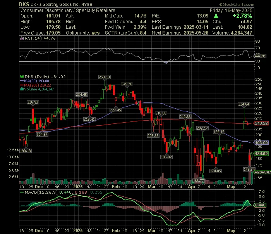Click the MA(50) 193.00 legend entry
271x234 pixels.
(34, 81)
